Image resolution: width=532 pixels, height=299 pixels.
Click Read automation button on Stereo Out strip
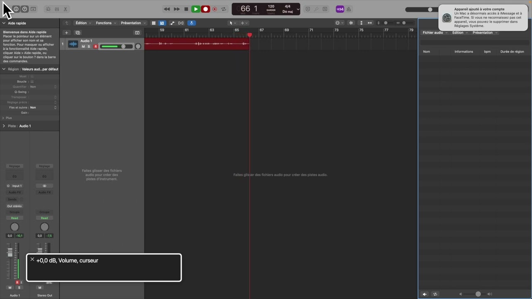click(x=44, y=218)
